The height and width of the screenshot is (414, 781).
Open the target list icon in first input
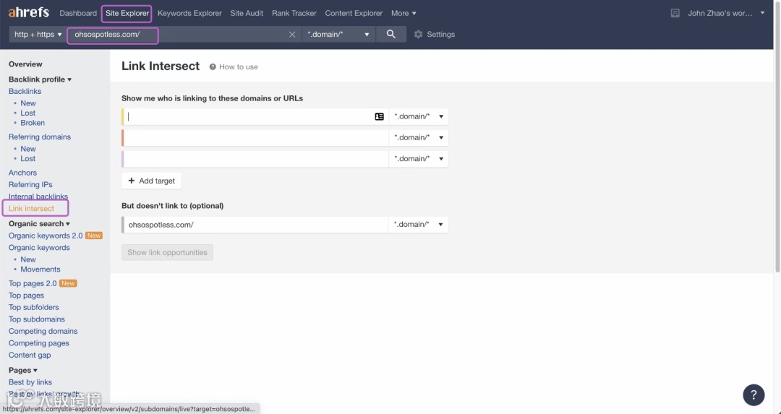[380, 116]
